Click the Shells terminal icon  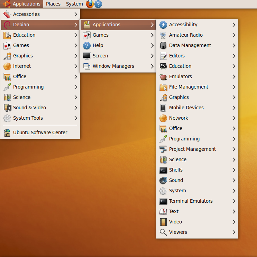click(x=163, y=170)
